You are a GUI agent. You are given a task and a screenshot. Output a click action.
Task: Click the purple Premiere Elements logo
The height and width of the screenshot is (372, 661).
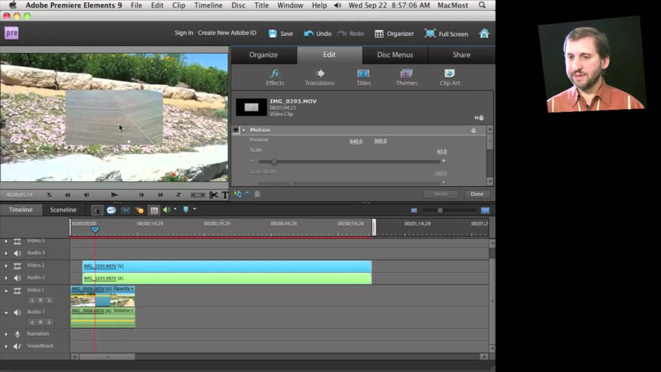tap(11, 33)
